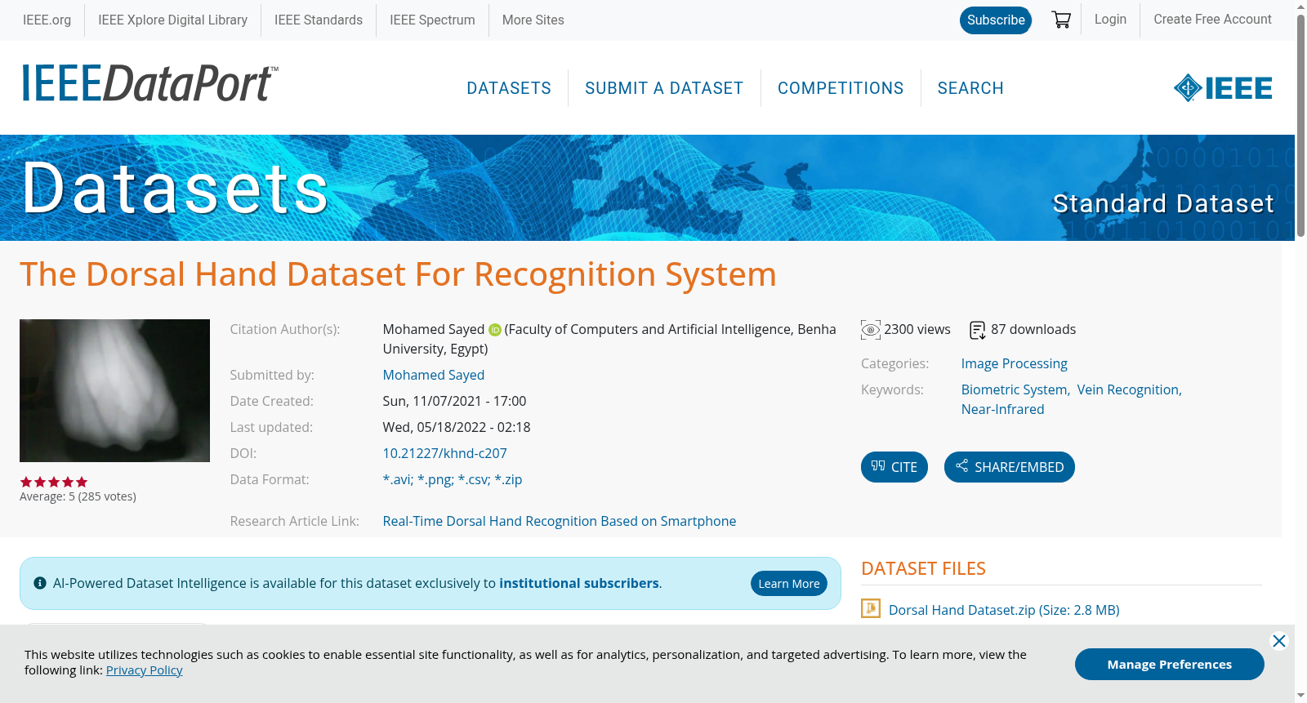Select Create Free Account
This screenshot has height=703, width=1307.
pos(1212,20)
